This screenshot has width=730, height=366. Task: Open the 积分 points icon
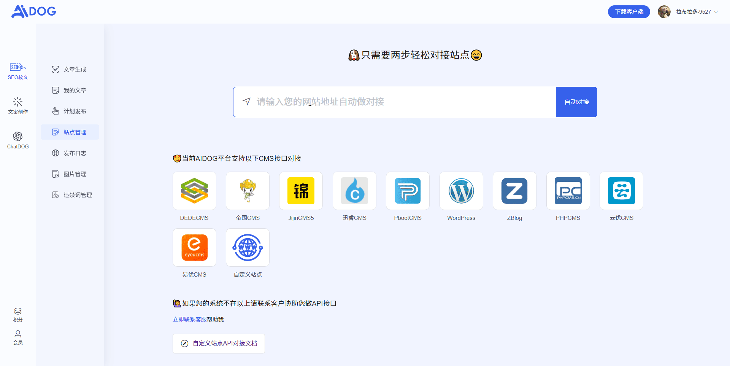point(18,311)
